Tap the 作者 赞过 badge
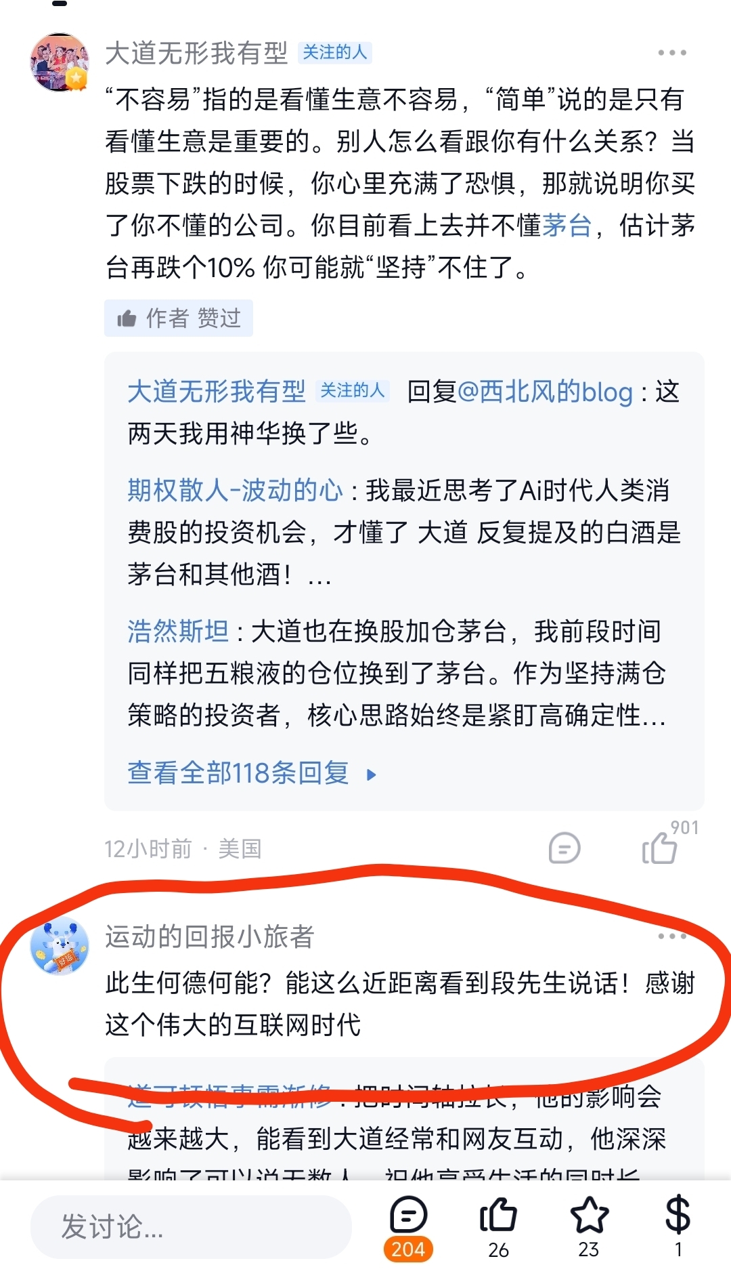 tap(179, 318)
